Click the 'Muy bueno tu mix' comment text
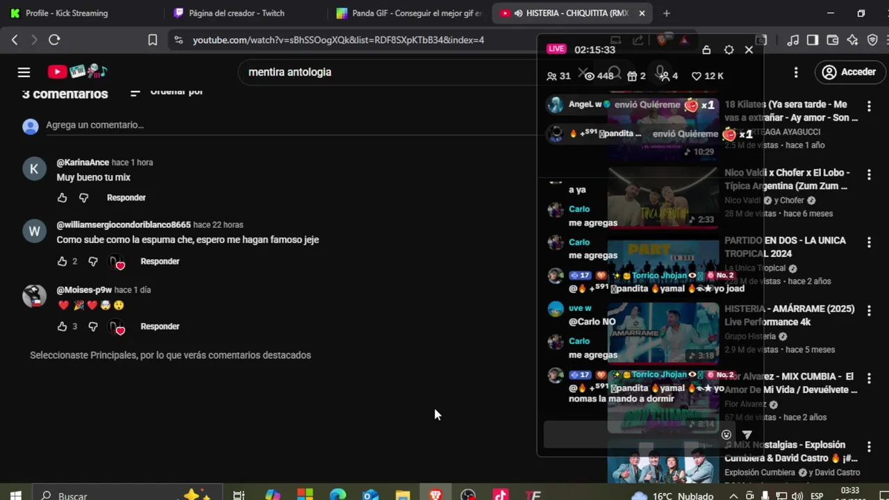The image size is (889, 500). pos(93,178)
